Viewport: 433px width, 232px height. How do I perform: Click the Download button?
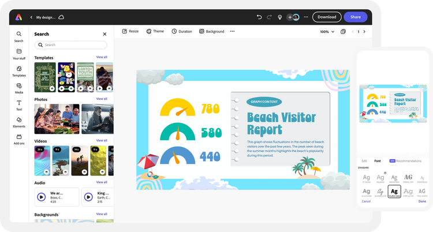[327, 17]
